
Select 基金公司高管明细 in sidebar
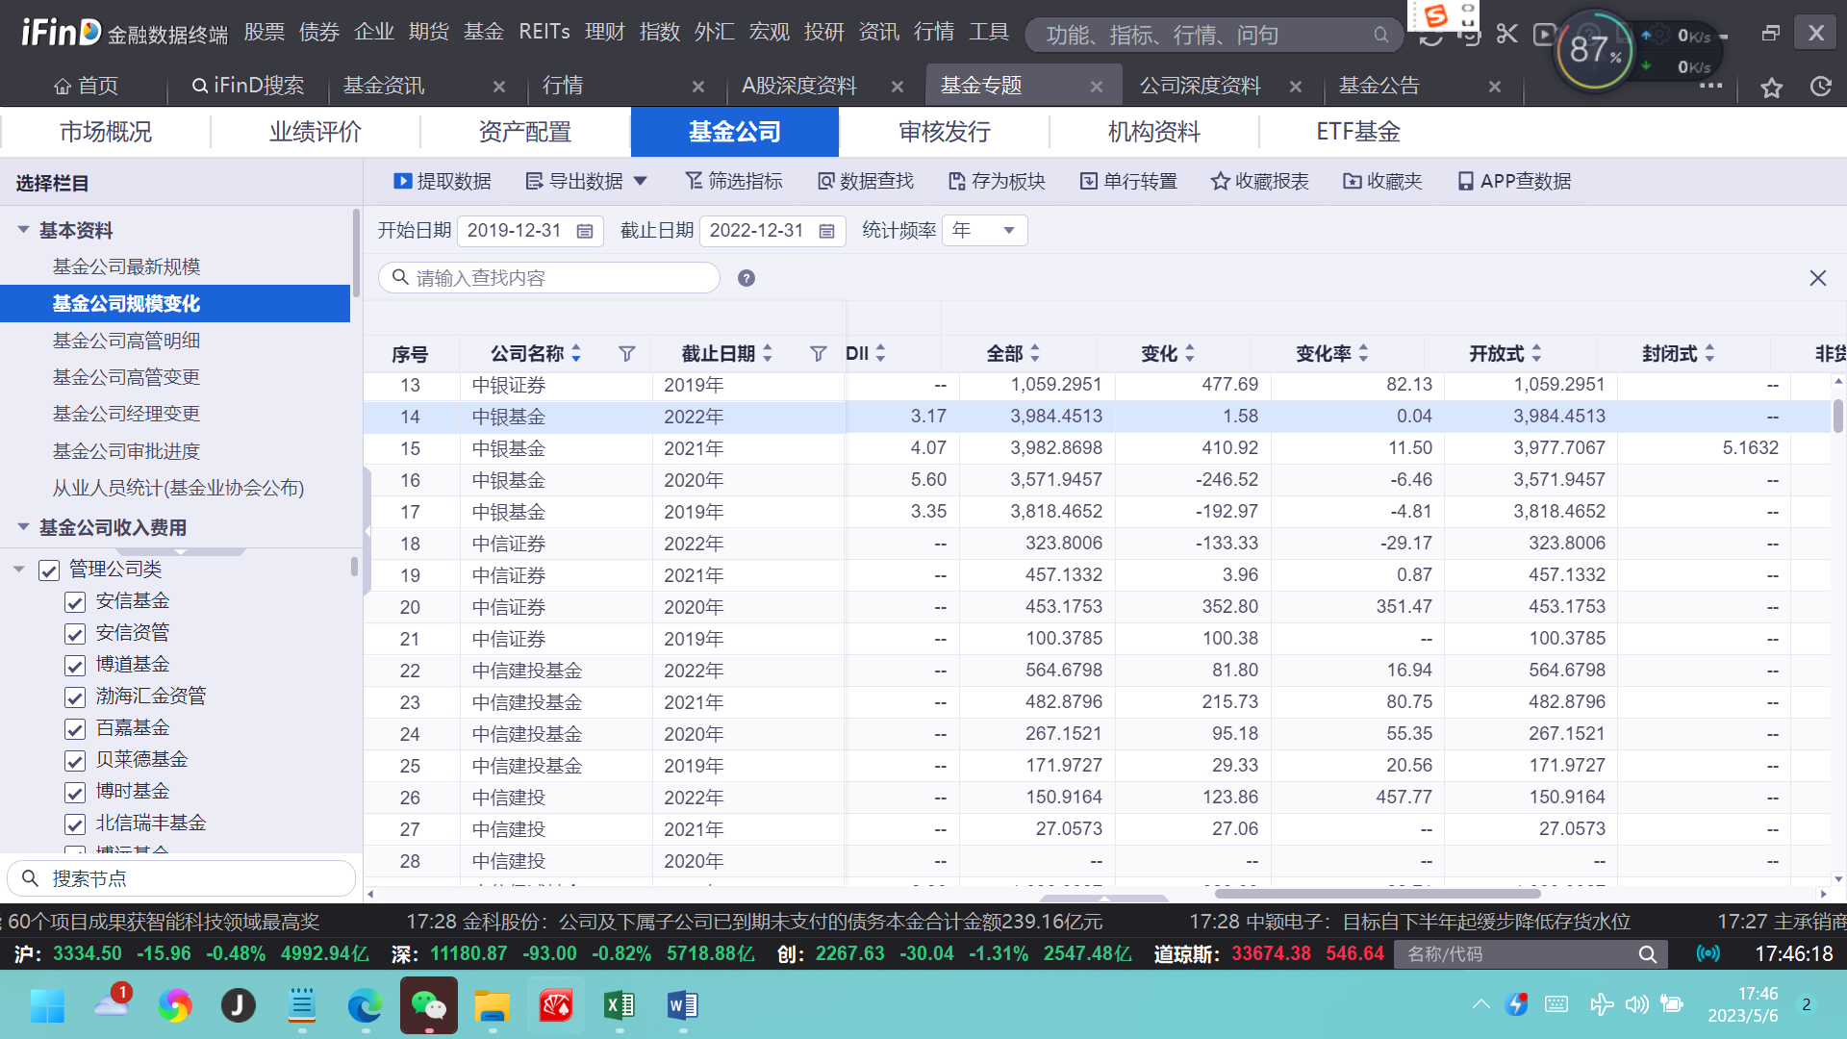coord(126,341)
